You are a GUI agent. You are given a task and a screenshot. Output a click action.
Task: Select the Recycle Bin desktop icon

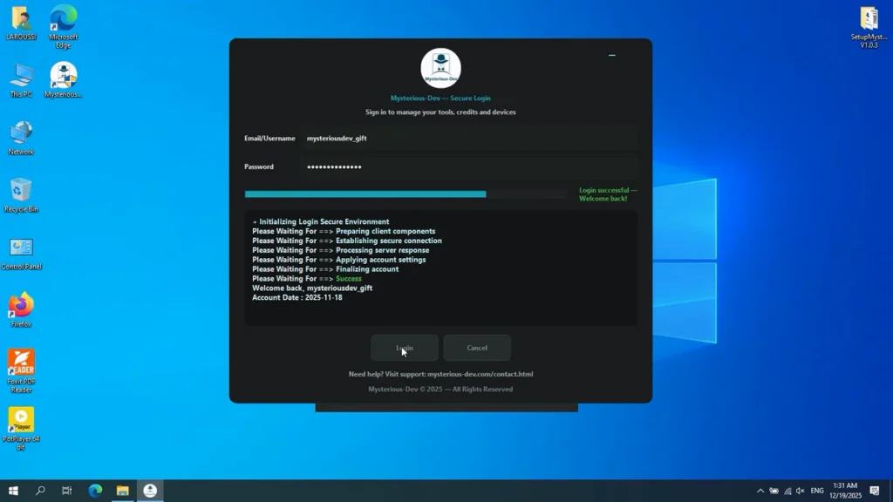pos(21,191)
